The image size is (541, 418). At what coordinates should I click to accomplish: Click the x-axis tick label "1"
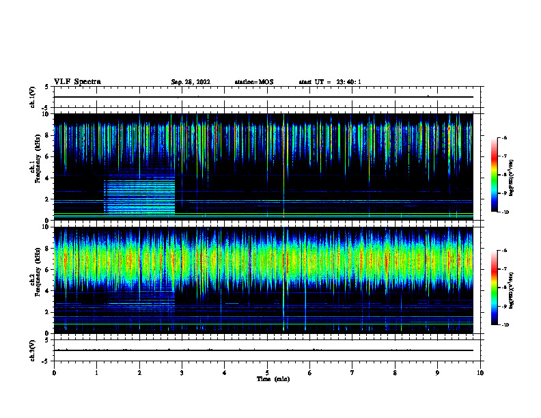coord(96,373)
